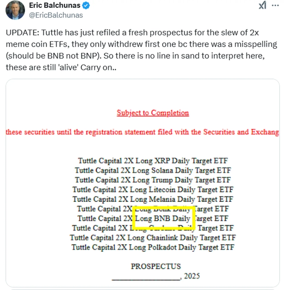
Task: Click the underlined Subject to Completion heading
Action: pos(153,113)
